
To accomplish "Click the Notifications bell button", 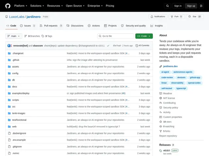I will point(158,17).
